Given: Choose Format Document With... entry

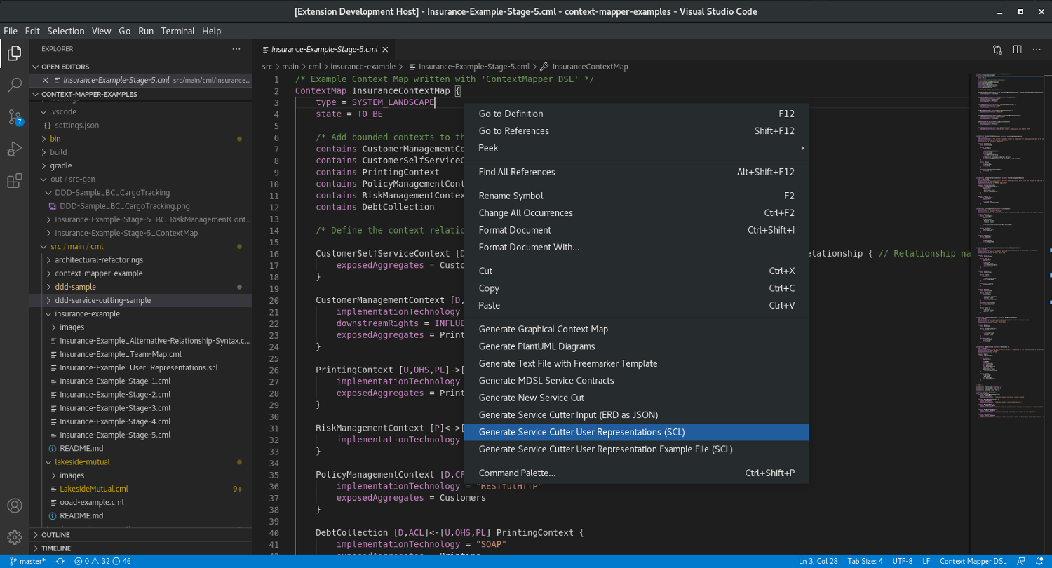Looking at the screenshot, I should tap(636, 247).
